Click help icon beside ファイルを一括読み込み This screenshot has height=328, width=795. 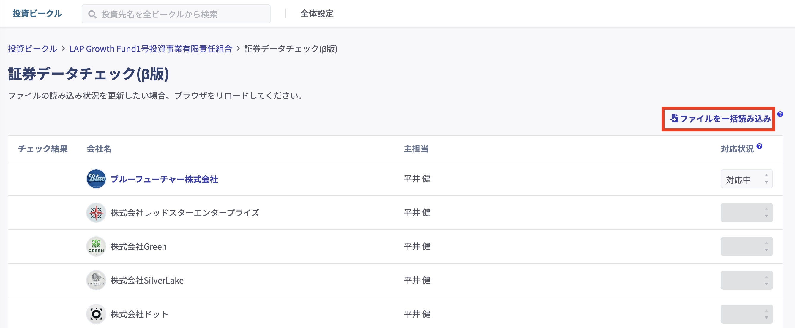coord(780,114)
